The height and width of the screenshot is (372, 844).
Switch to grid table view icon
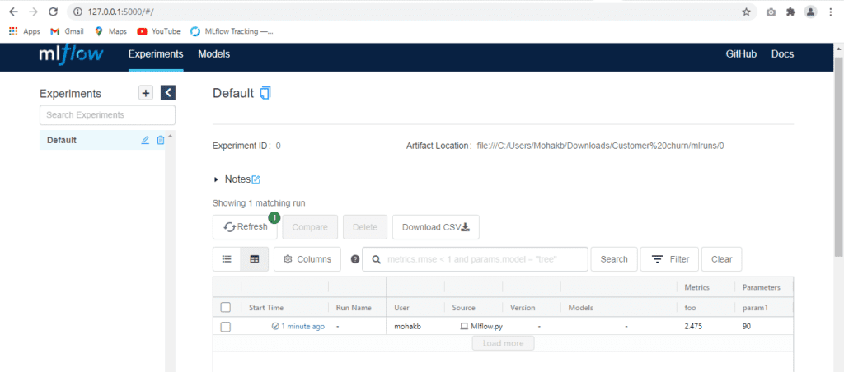[x=255, y=259]
